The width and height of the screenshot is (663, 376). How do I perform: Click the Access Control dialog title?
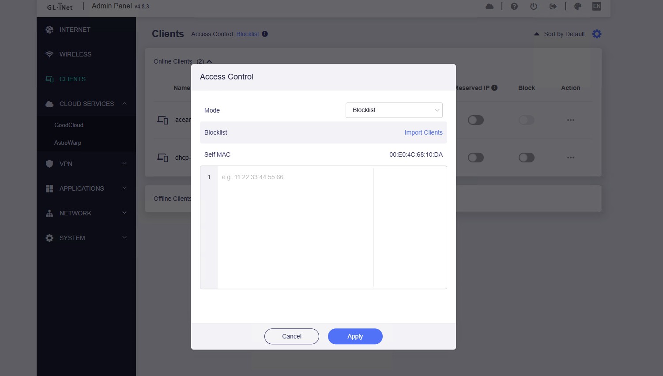pyautogui.click(x=226, y=77)
